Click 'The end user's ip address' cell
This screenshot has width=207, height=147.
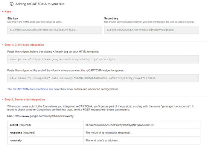[142, 140]
